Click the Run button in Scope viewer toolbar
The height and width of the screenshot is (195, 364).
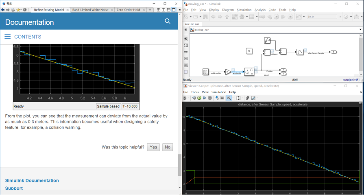pos(199,98)
